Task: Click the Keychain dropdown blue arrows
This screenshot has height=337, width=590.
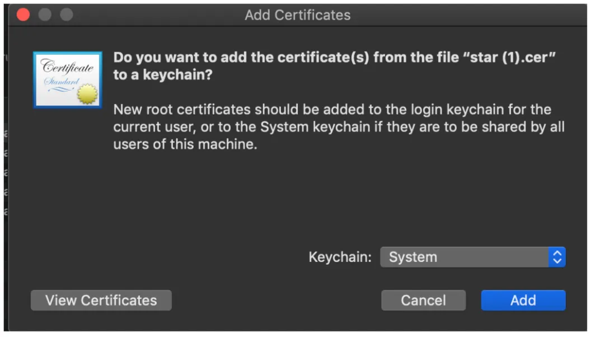Action: coord(557,258)
